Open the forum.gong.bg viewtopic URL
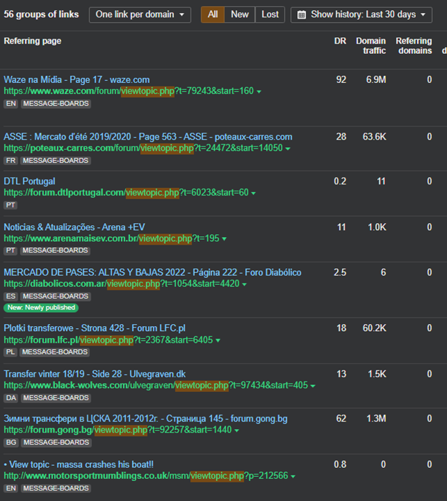This screenshot has width=447, height=501. click(117, 430)
